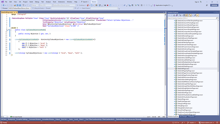Open the Debug menu
The width and height of the screenshot is (220, 124).
pyautogui.click(x=37, y=2)
